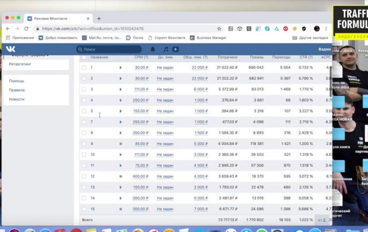Bookmark the page with the star icon

pyautogui.click(x=219, y=28)
